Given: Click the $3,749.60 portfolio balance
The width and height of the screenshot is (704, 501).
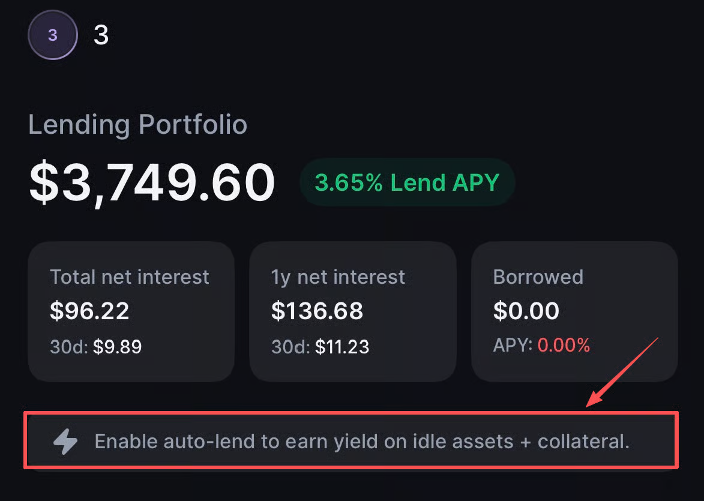Looking at the screenshot, I should click(x=152, y=182).
